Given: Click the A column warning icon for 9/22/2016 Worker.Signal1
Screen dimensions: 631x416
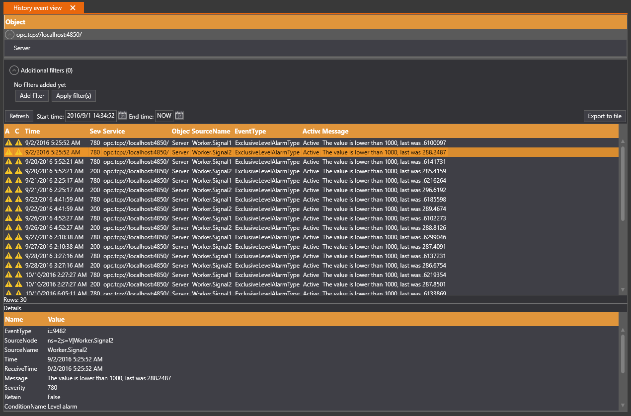Looking at the screenshot, I should point(8,200).
